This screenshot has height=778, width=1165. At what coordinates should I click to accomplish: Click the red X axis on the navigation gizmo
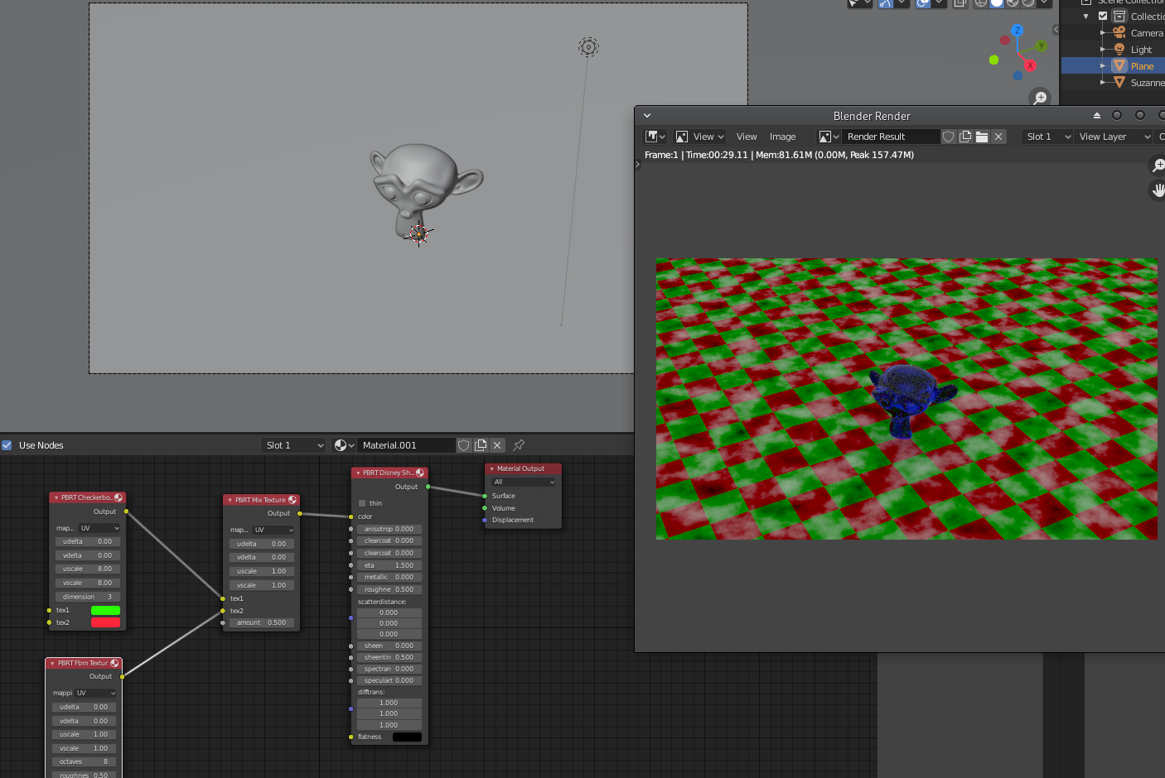1030,65
